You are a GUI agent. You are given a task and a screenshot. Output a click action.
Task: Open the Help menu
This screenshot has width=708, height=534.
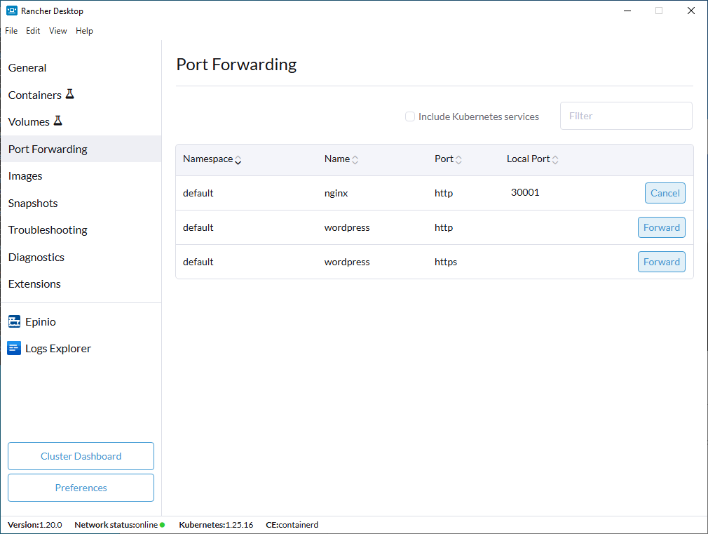[84, 31]
